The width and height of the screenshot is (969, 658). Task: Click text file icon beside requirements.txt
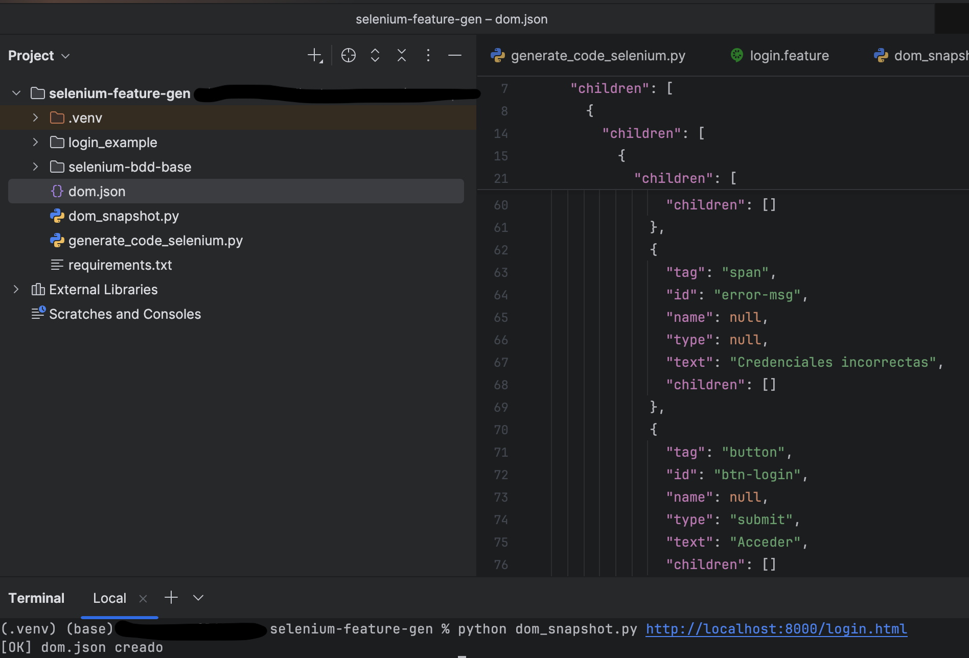(57, 265)
